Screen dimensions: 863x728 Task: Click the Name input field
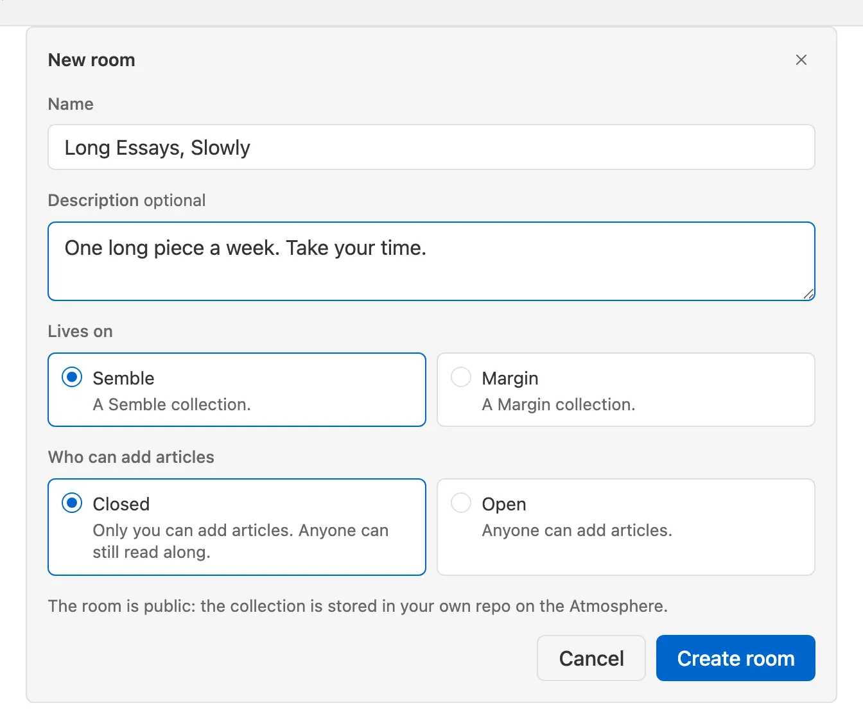pyautogui.click(x=431, y=147)
